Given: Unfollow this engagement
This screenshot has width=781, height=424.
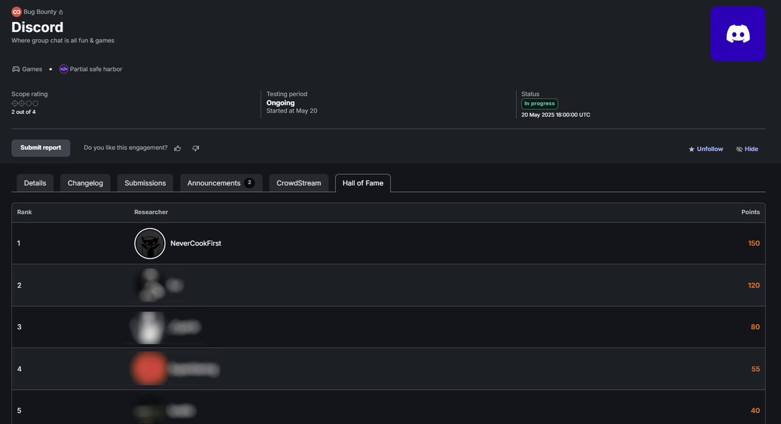Looking at the screenshot, I should [x=706, y=147].
